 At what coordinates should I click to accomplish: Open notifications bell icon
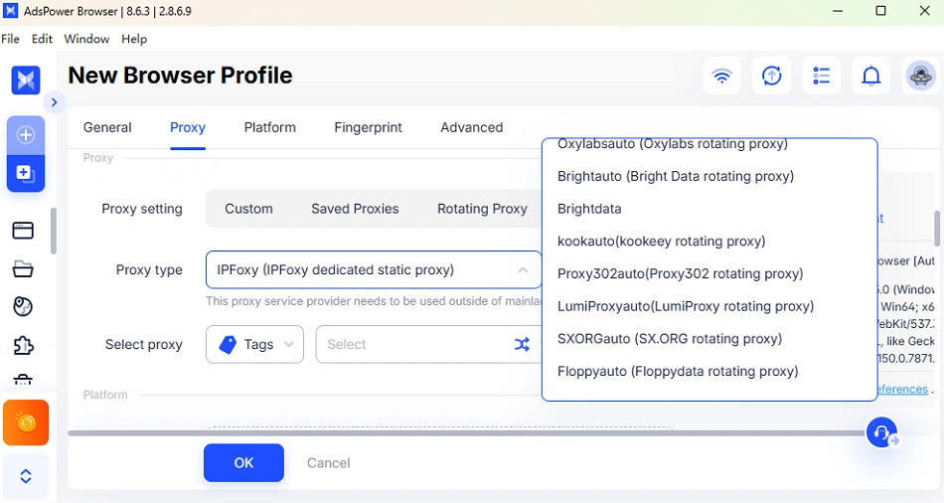pyautogui.click(x=871, y=76)
